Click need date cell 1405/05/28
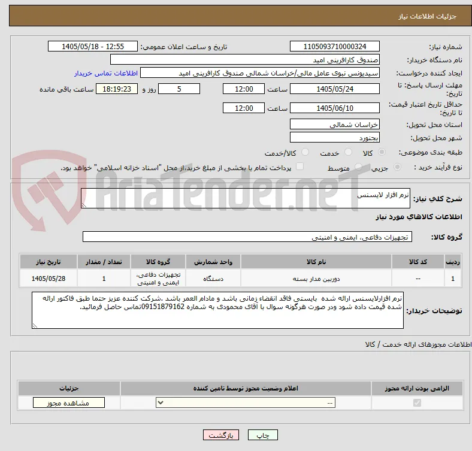This screenshot has height=451, width=472. pyautogui.click(x=49, y=279)
